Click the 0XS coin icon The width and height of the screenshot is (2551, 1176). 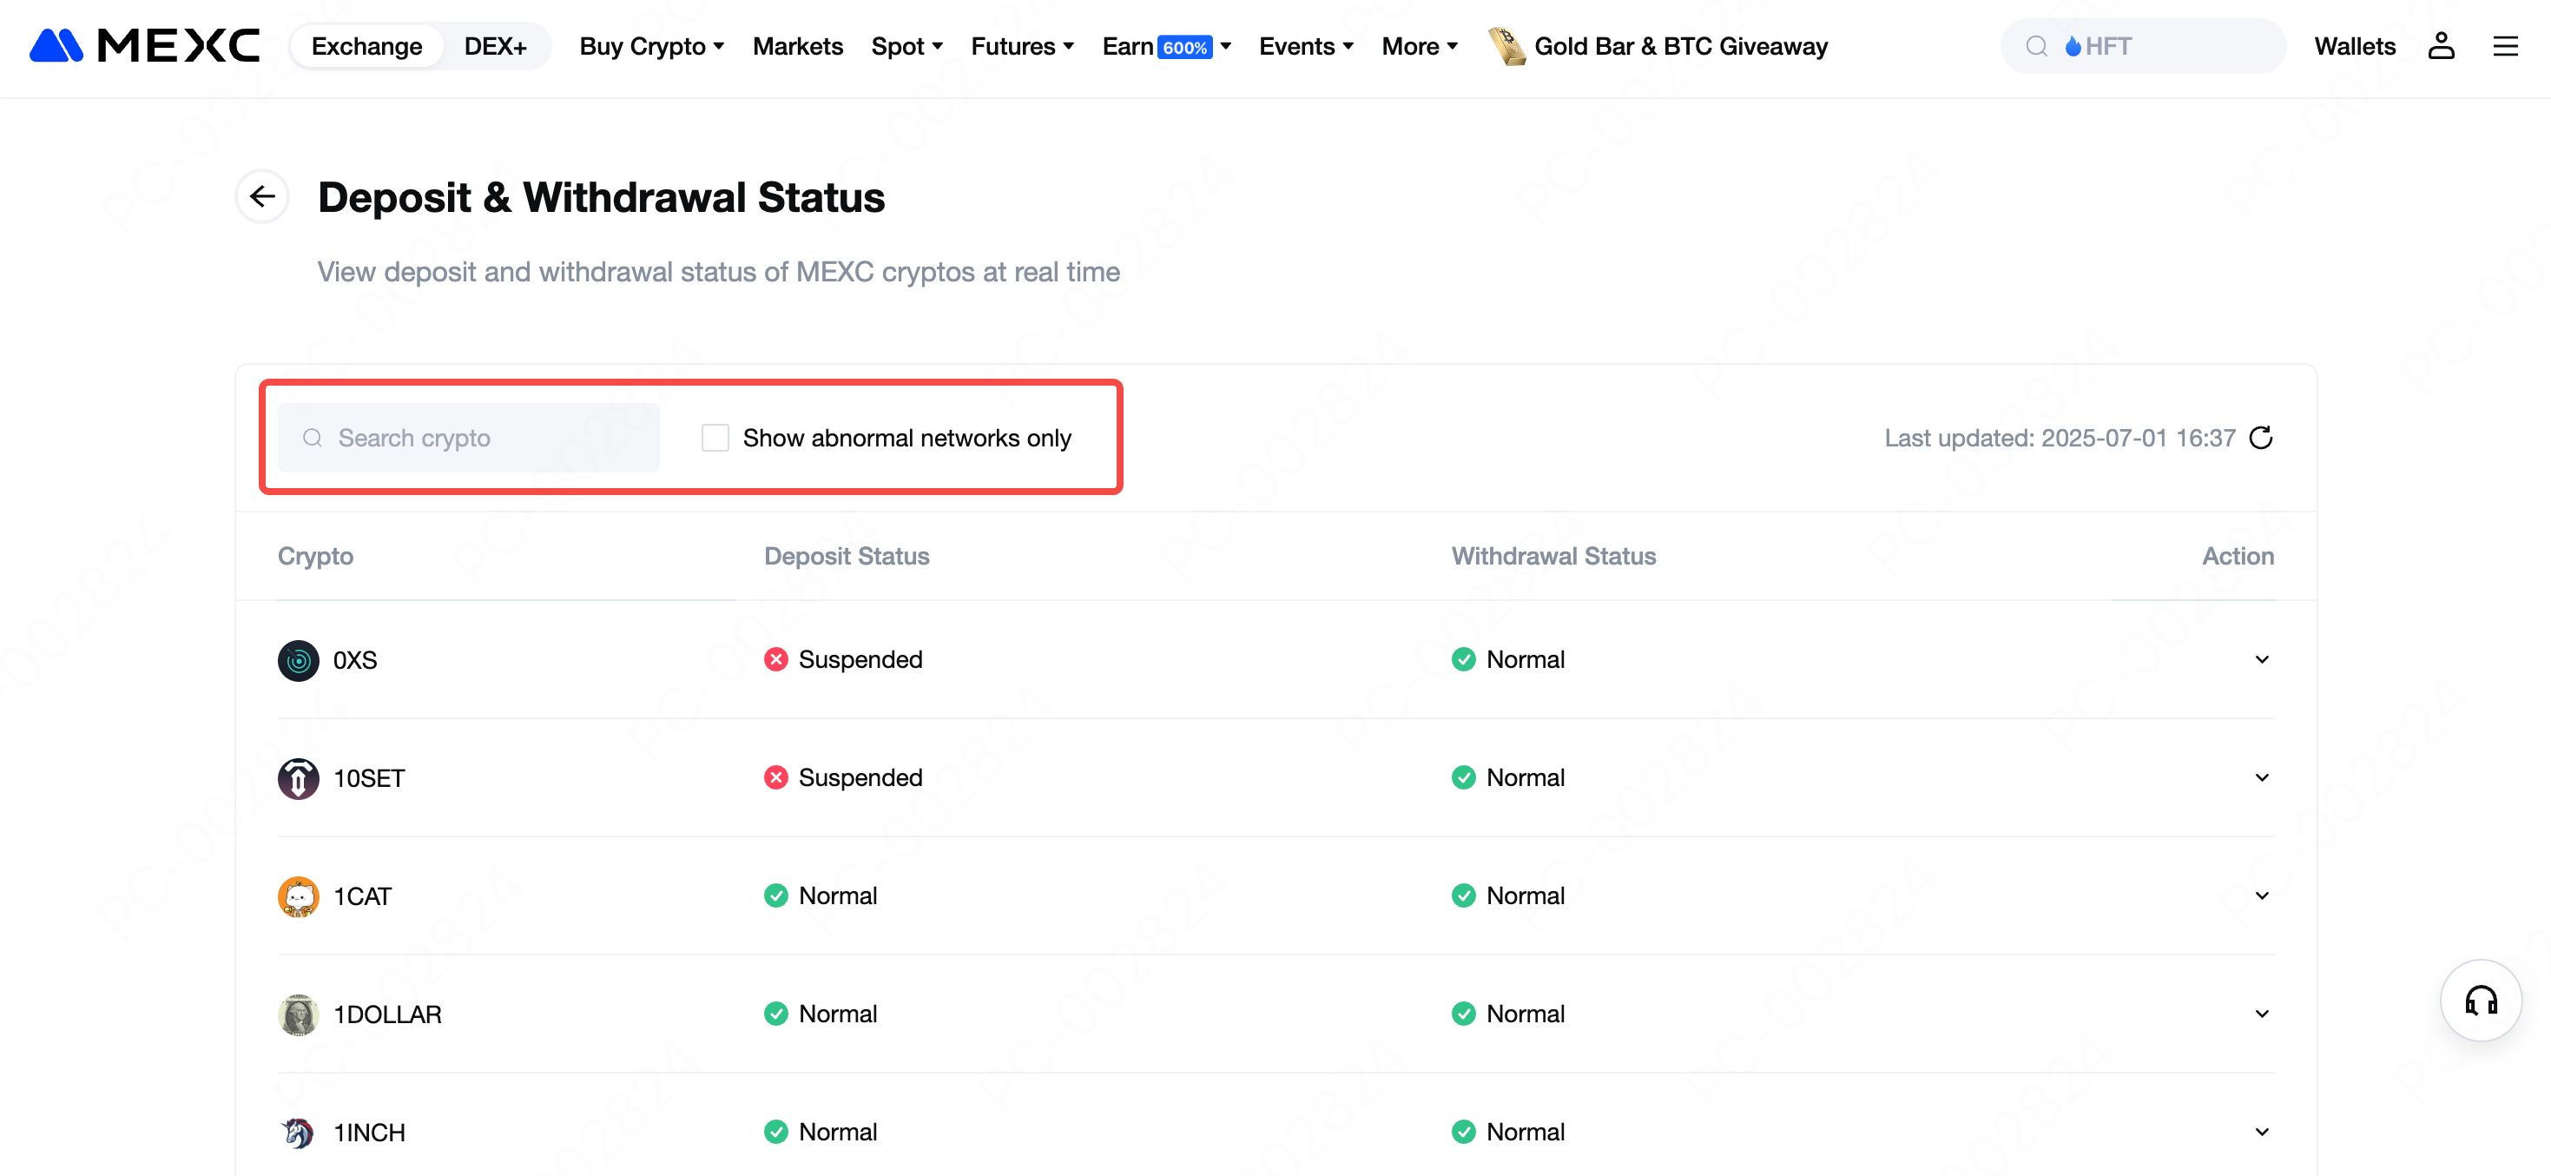[x=298, y=661]
